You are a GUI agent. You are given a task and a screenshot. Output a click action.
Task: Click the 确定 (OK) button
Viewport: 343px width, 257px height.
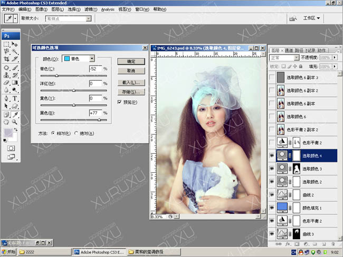point(131,61)
